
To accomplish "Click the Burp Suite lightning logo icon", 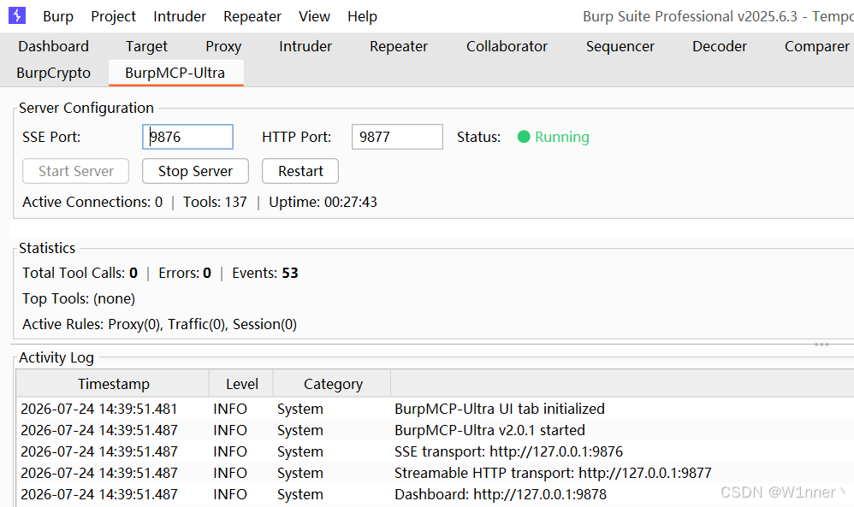I will [17, 15].
